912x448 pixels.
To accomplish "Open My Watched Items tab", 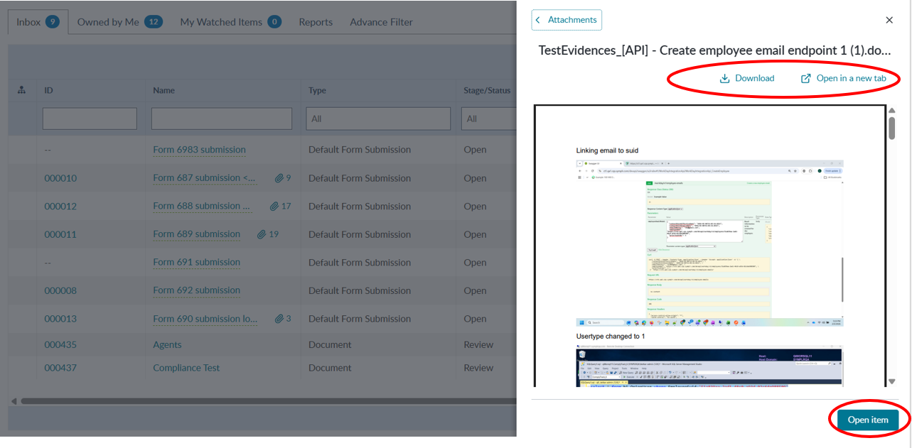I will tap(230, 22).
